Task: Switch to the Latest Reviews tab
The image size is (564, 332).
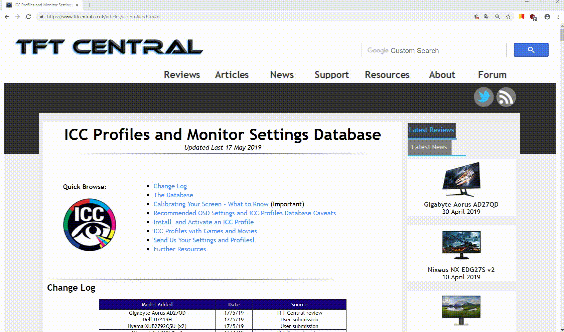Action: [431, 130]
